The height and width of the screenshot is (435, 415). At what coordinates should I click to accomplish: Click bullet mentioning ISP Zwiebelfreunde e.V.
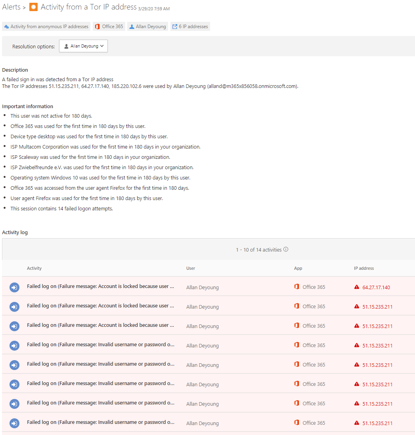coord(102,167)
